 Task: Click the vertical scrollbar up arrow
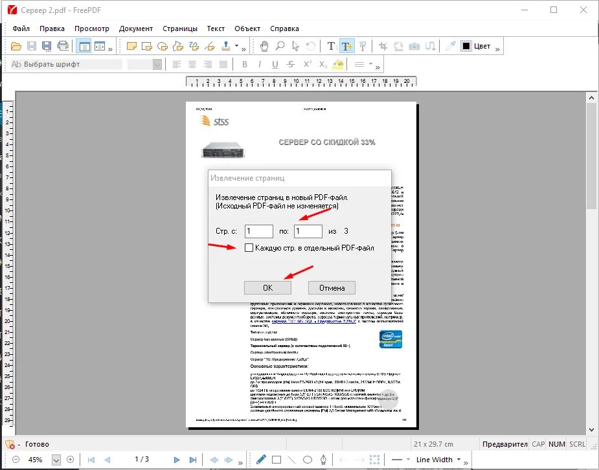[x=592, y=98]
